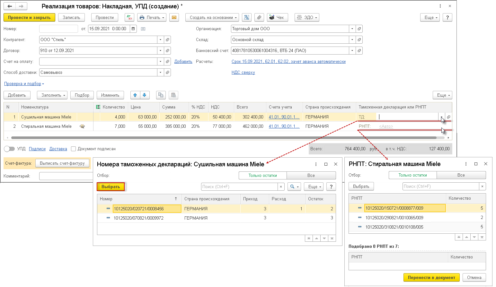Click the copy rows icon in table toolbar
The width and height of the screenshot is (496, 287).
tap(161, 95)
